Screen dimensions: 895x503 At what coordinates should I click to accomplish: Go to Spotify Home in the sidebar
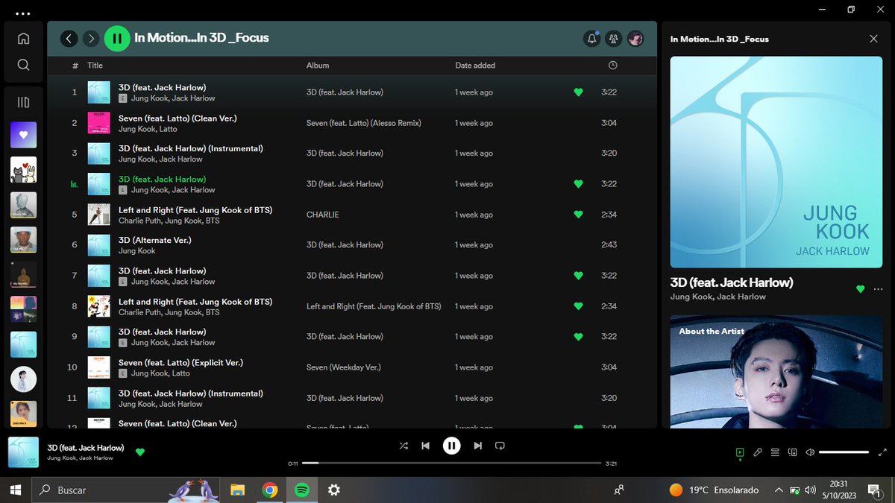pos(23,38)
